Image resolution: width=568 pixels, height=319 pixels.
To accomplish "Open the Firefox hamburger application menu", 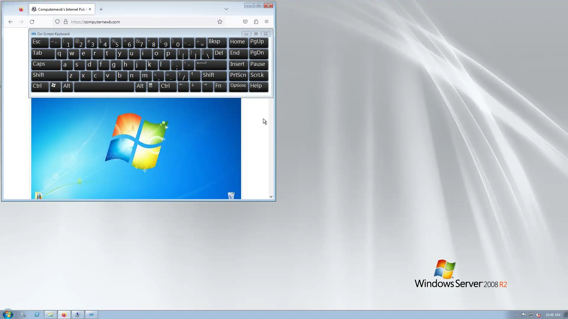I will pyautogui.click(x=267, y=22).
